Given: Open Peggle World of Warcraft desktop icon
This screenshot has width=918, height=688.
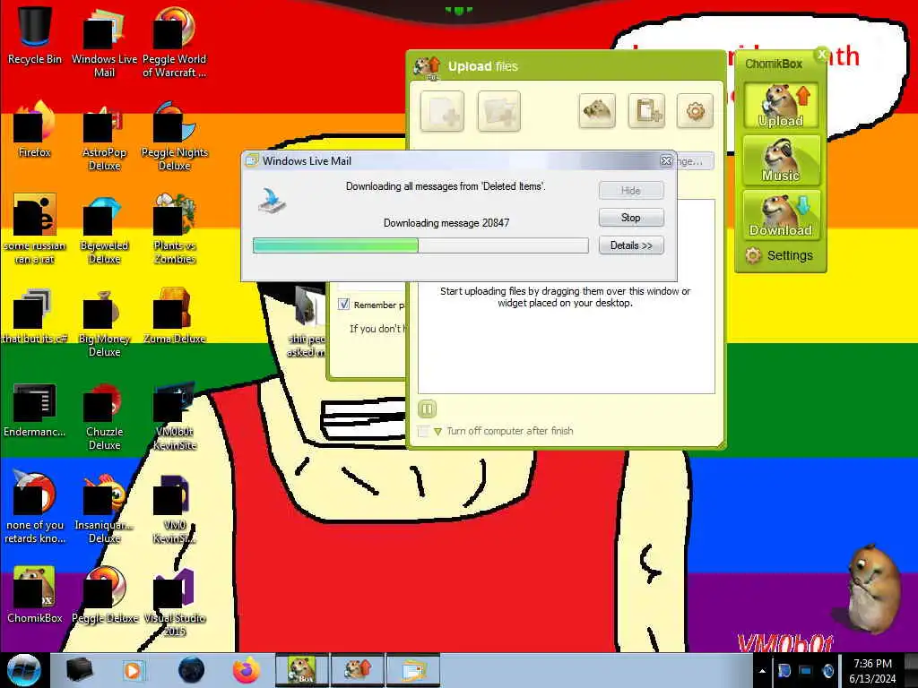Looking at the screenshot, I should tap(175, 42).
